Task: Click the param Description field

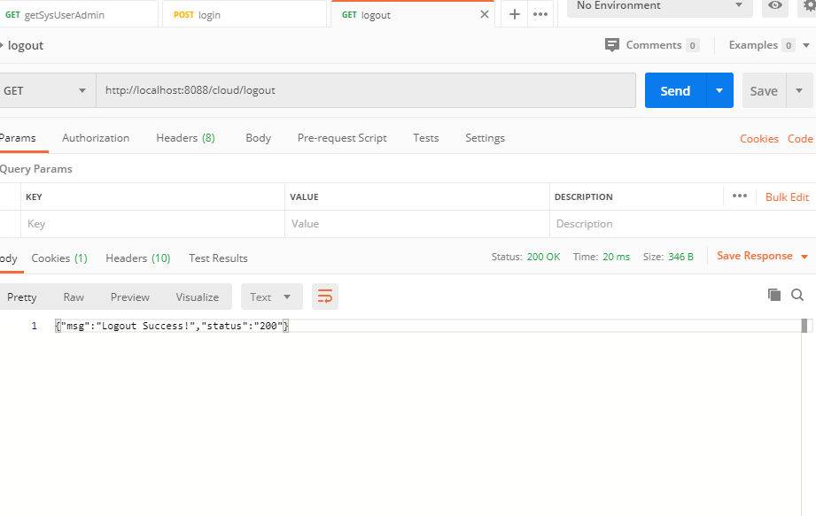Action: coord(683,224)
